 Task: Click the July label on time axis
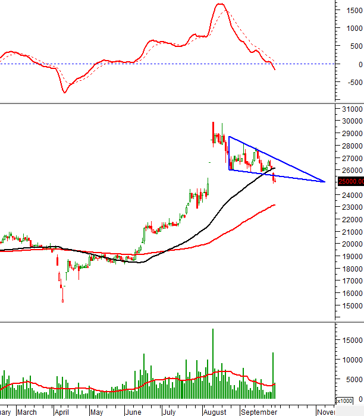pos(171,411)
